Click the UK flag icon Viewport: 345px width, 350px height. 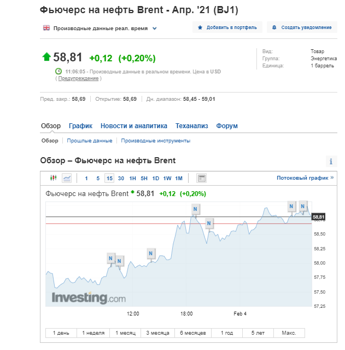46,28
